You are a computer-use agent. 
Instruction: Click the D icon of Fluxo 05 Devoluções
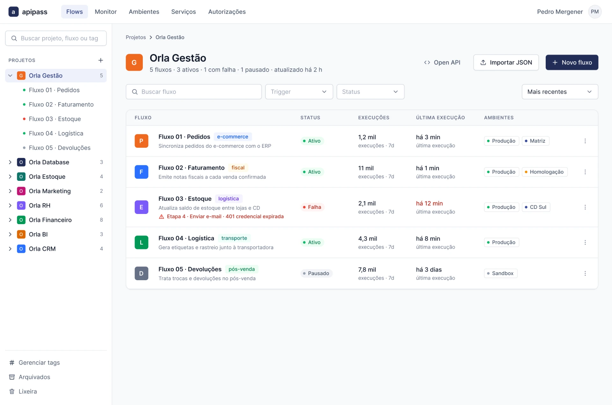point(142,273)
